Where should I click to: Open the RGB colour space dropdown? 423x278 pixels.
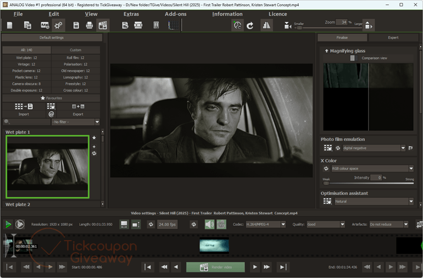click(372, 169)
